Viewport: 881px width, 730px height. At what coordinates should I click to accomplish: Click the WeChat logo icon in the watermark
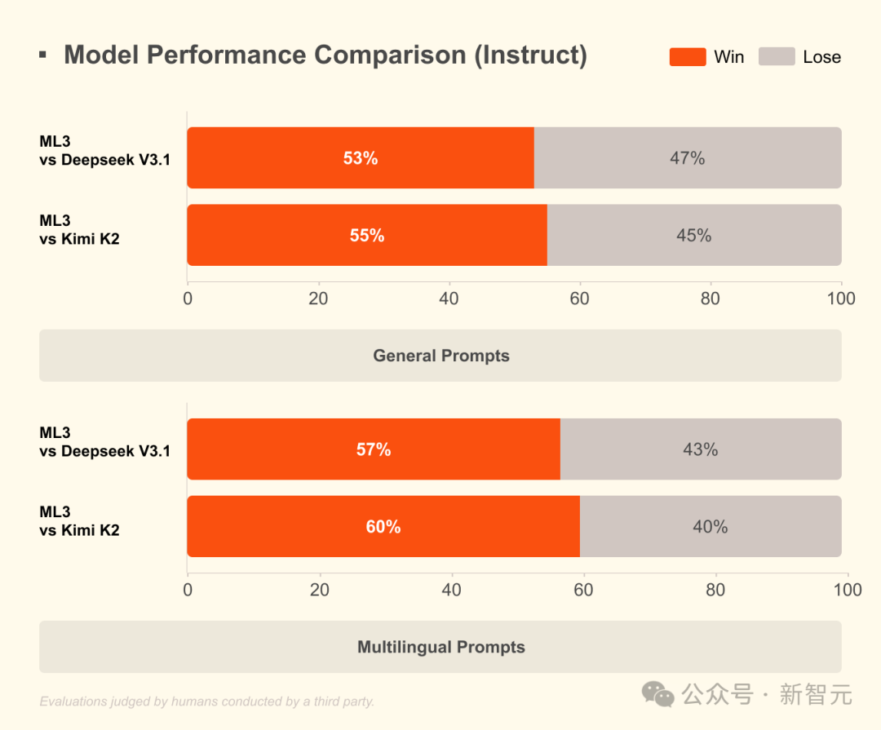pyautogui.click(x=658, y=694)
